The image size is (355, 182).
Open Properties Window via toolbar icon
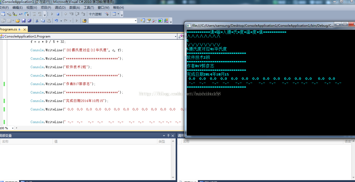[x=149, y=21]
